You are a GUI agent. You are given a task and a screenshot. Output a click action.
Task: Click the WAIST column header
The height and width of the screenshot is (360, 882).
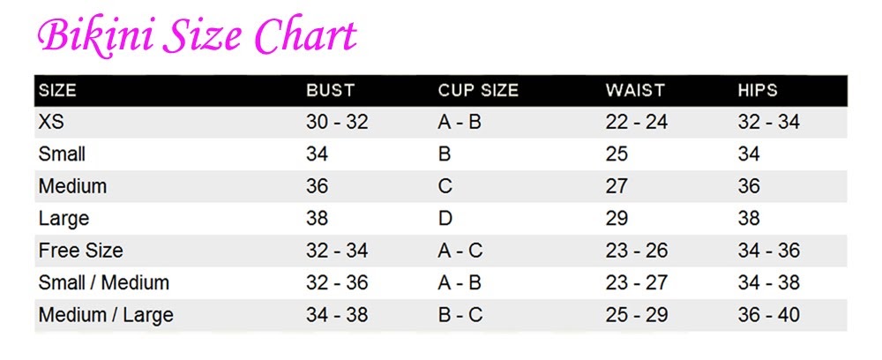coord(635,91)
